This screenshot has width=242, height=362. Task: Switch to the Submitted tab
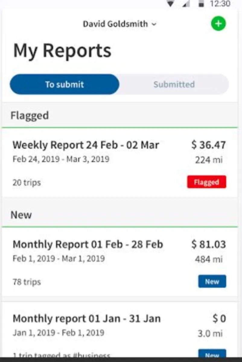[174, 84]
